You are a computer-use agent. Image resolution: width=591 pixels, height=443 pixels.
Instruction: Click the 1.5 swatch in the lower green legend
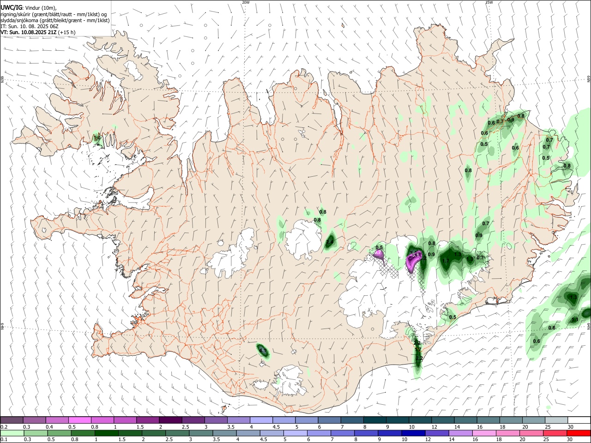click(130, 433)
